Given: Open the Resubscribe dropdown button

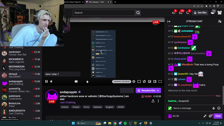Looking at the screenshot, I should coord(148,90).
